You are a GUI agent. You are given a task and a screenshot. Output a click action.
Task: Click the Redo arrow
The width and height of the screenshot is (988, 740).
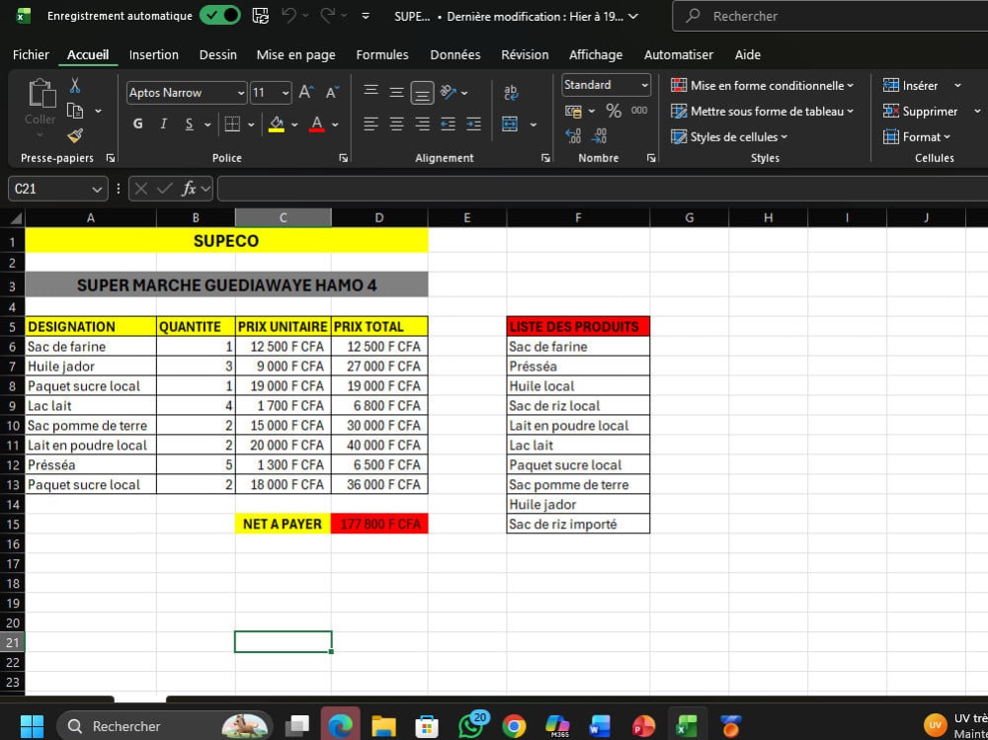[328, 16]
